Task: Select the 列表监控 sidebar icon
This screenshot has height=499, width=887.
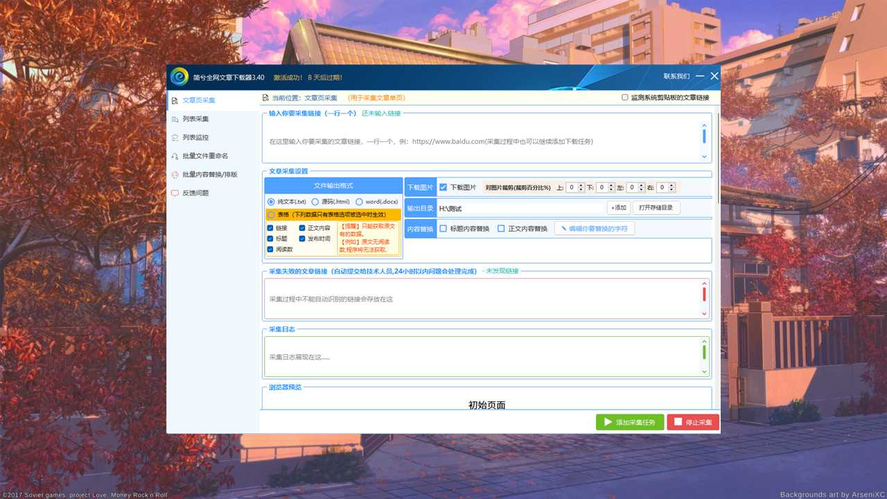Action: [x=175, y=138]
